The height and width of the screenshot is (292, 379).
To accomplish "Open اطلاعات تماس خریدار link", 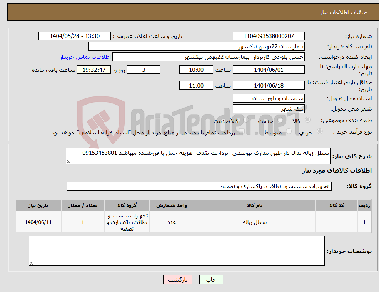I will [x=85, y=57].
